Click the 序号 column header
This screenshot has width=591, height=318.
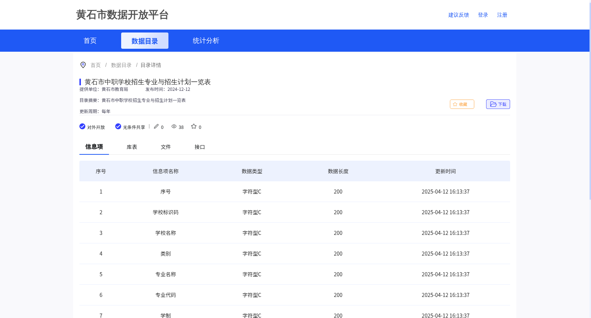101,171
